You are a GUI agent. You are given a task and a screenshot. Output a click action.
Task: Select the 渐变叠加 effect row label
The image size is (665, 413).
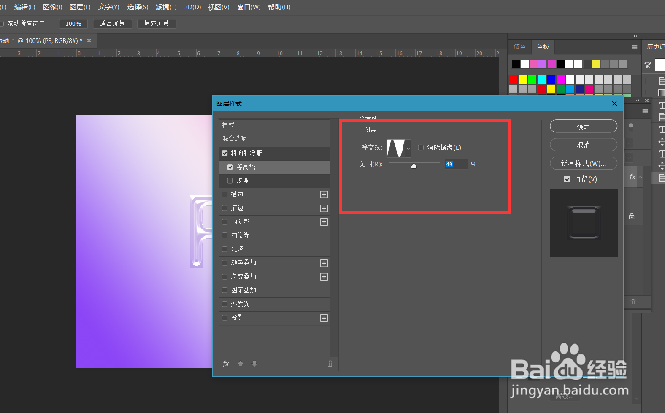pyautogui.click(x=243, y=277)
